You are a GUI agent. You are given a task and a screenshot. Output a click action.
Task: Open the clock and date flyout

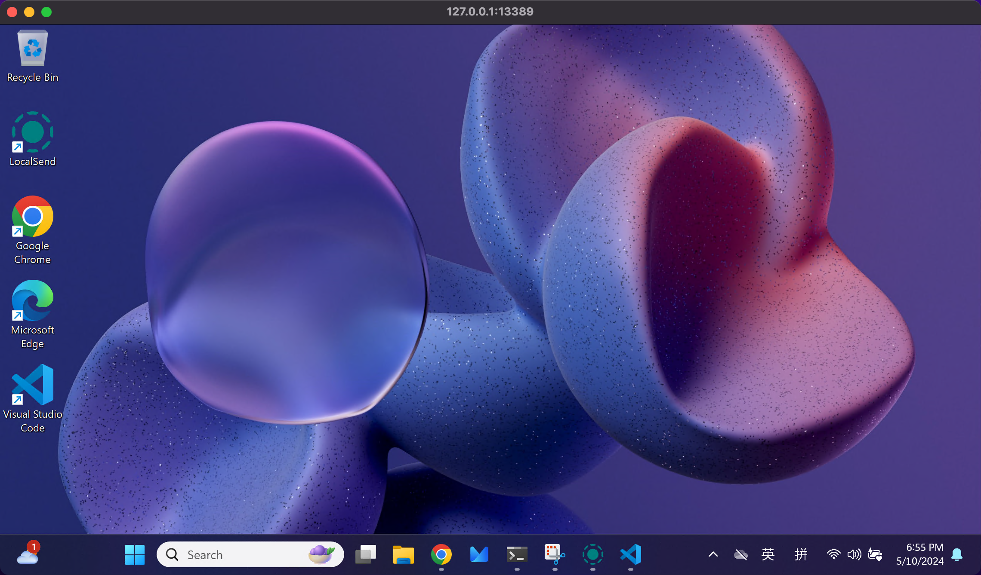pos(920,554)
